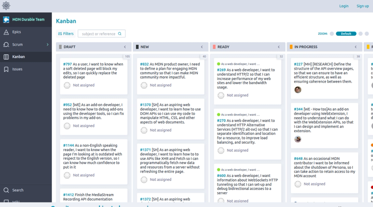
Task: Select the Kanban board icon in sidebar
Action: (x=6, y=57)
